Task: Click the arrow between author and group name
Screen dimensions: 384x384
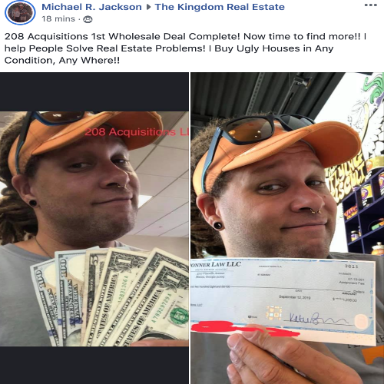Action: pos(148,7)
